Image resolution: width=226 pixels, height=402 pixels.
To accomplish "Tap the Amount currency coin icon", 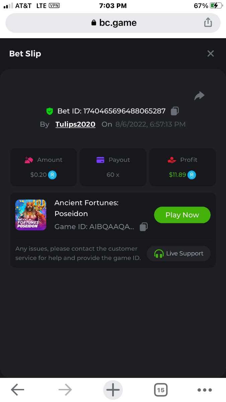I will [x=52, y=175].
